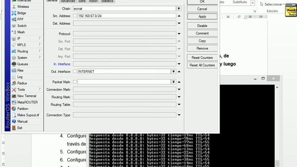Click the Src. Address input field
Screen dimensions: 297x167
coord(127,16)
